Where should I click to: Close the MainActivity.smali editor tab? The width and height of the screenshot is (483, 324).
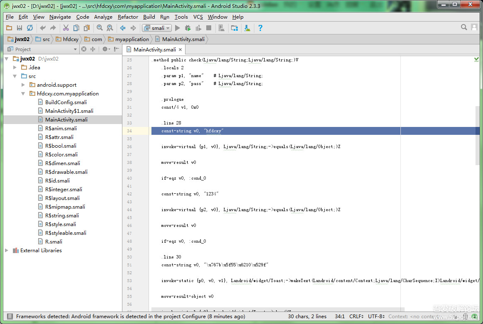click(180, 50)
